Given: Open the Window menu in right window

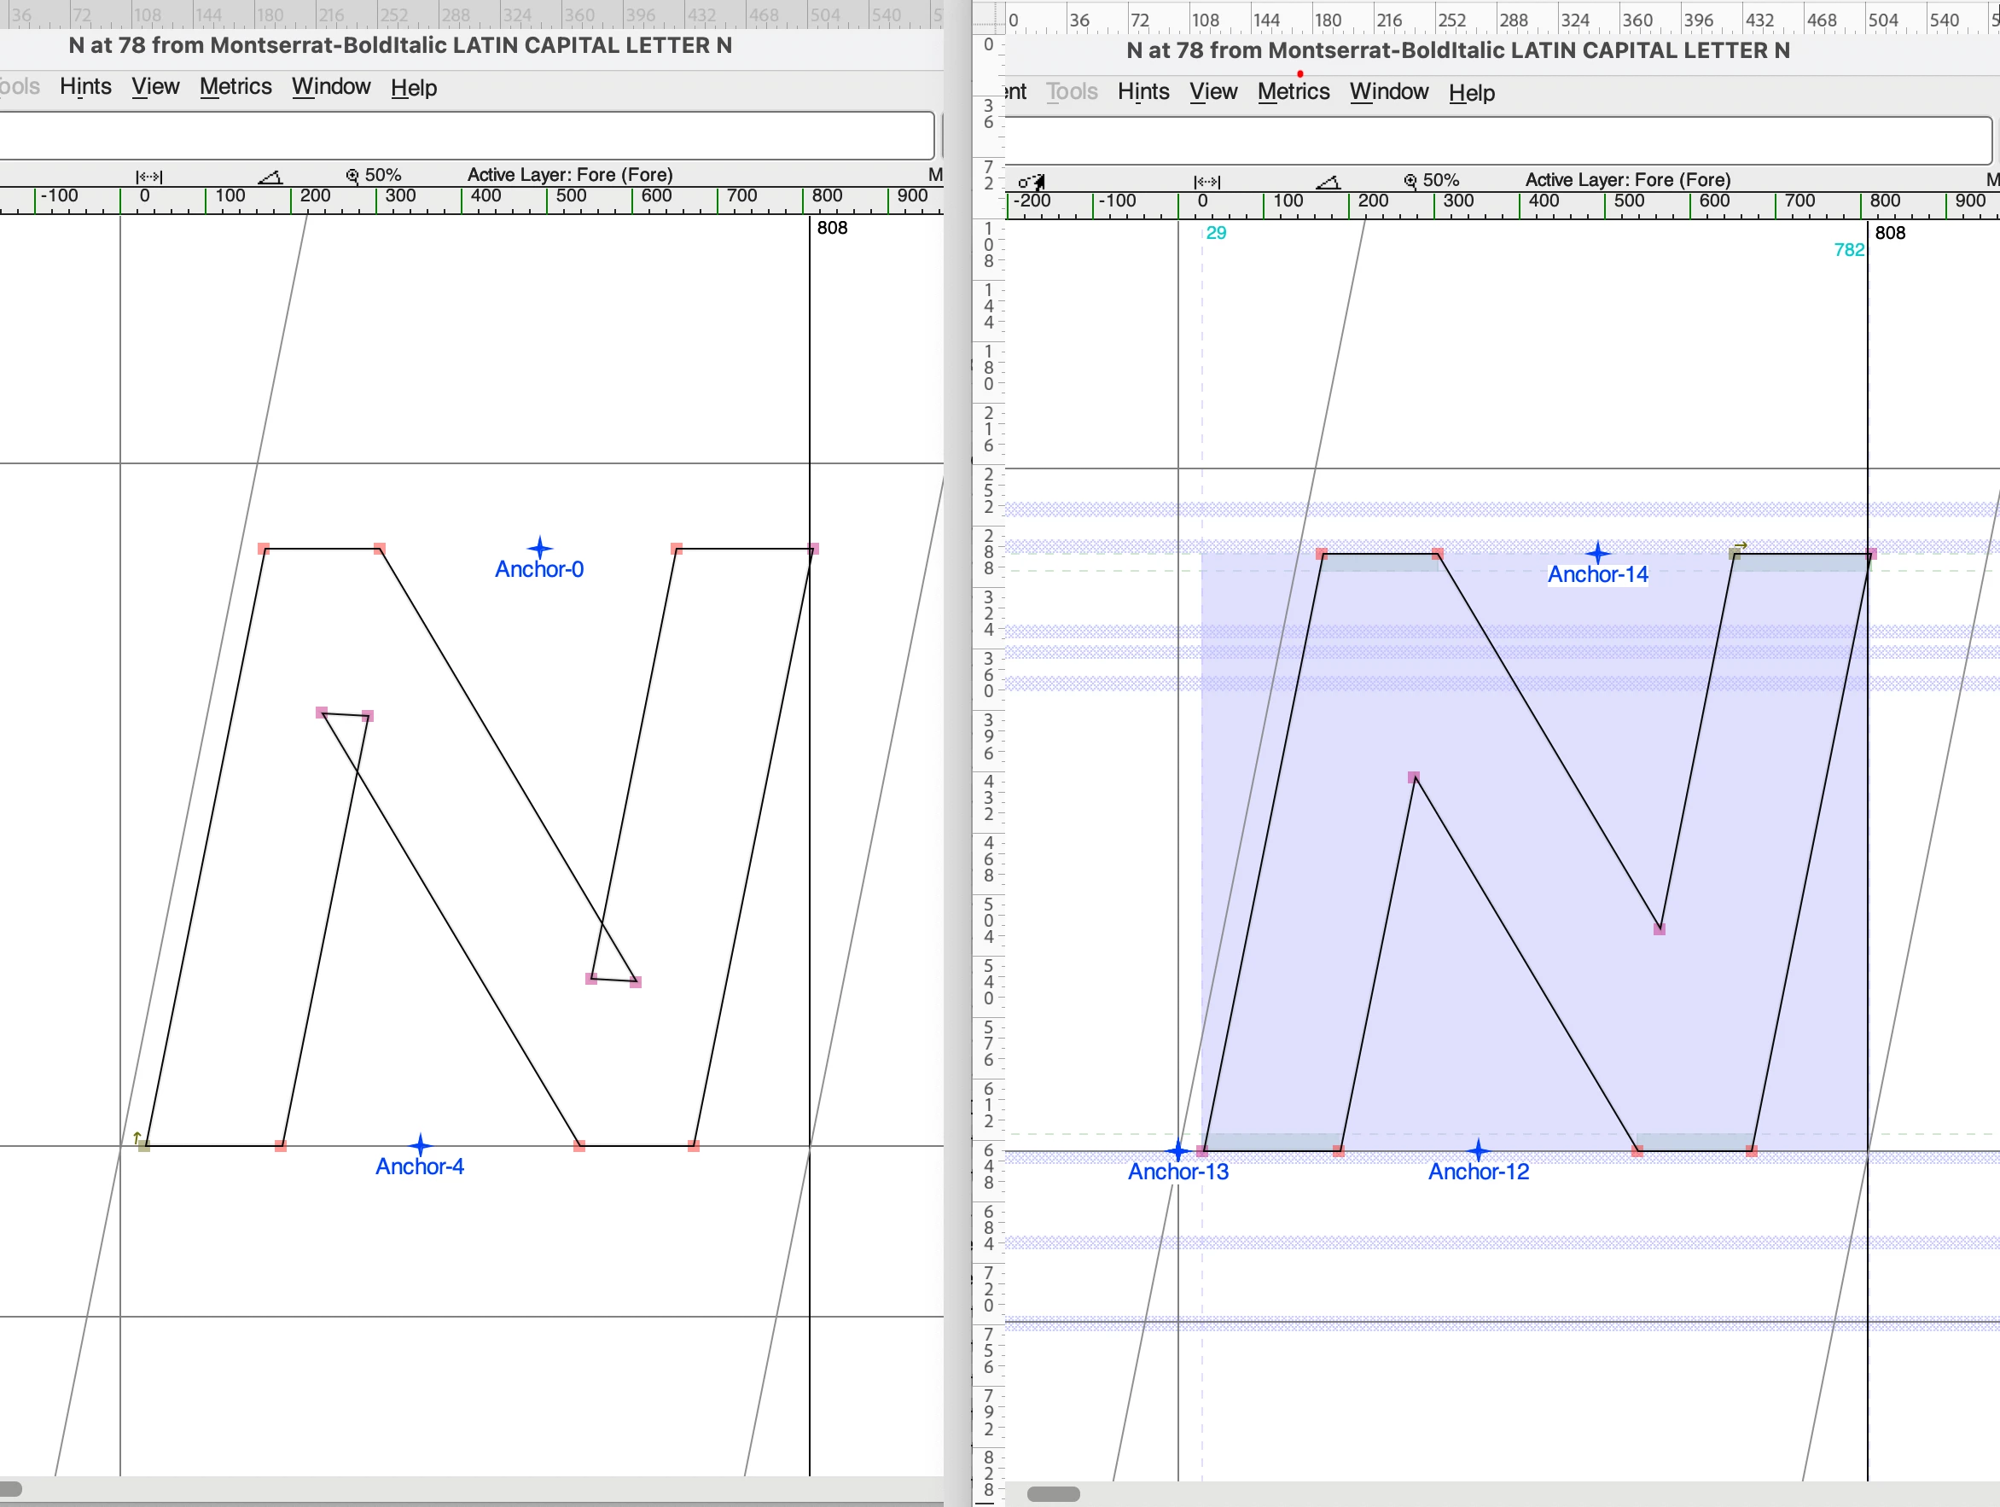Looking at the screenshot, I should pyautogui.click(x=1388, y=92).
